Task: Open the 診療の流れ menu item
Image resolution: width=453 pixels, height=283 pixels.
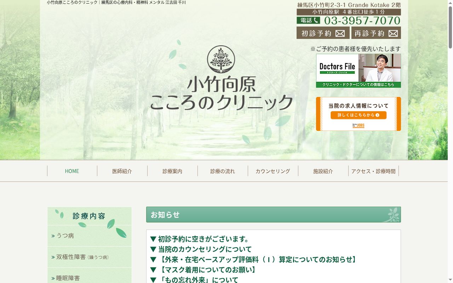Action: (223, 171)
